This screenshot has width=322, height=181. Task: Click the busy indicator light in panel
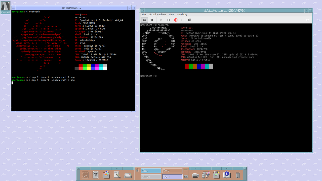[186, 170]
